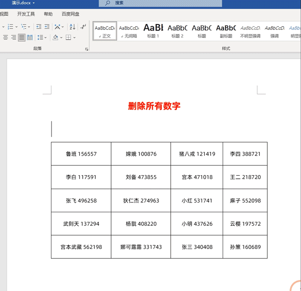Click the search magnifier icon

pyautogui.click(x=108, y=3)
